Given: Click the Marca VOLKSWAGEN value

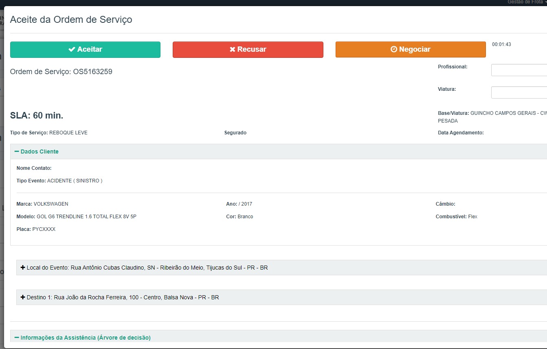Looking at the screenshot, I should pyautogui.click(x=51, y=204).
